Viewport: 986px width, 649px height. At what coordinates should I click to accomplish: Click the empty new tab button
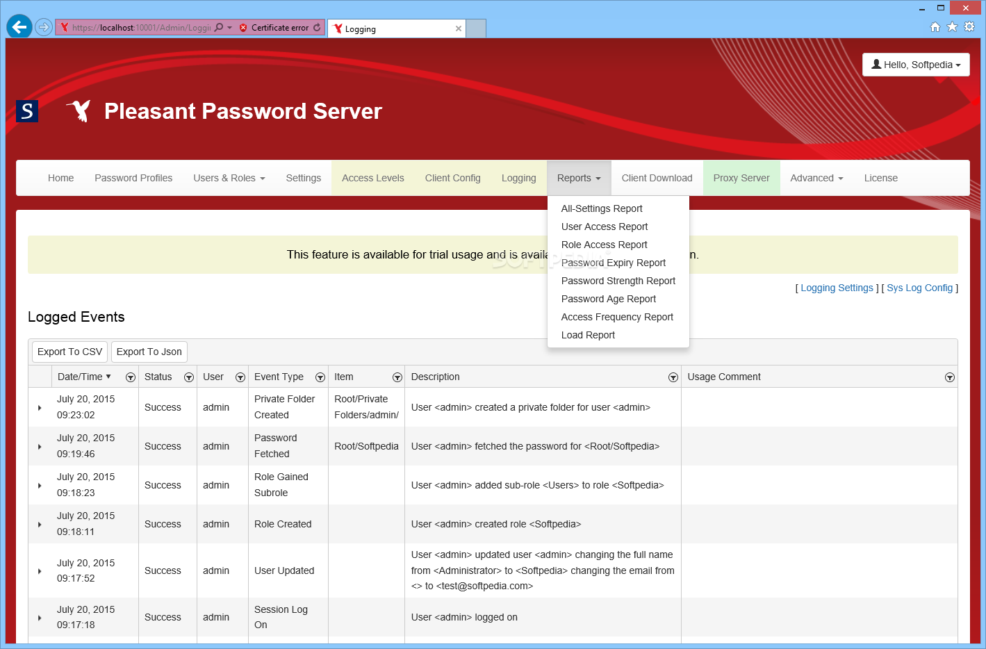pos(476,28)
